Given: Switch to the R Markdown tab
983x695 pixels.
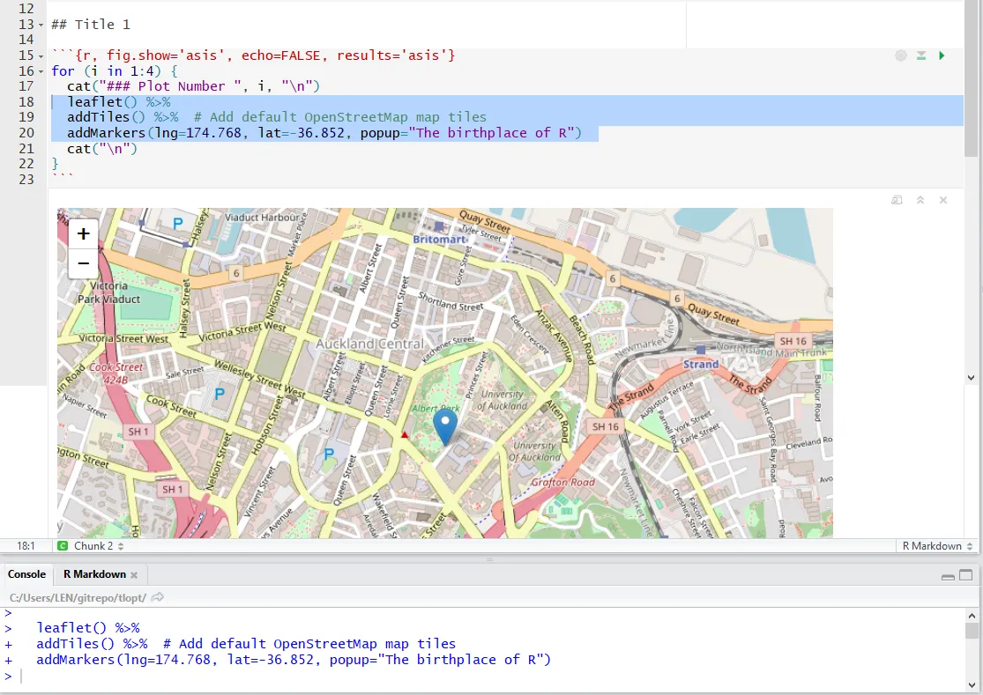Looking at the screenshot, I should coord(94,574).
